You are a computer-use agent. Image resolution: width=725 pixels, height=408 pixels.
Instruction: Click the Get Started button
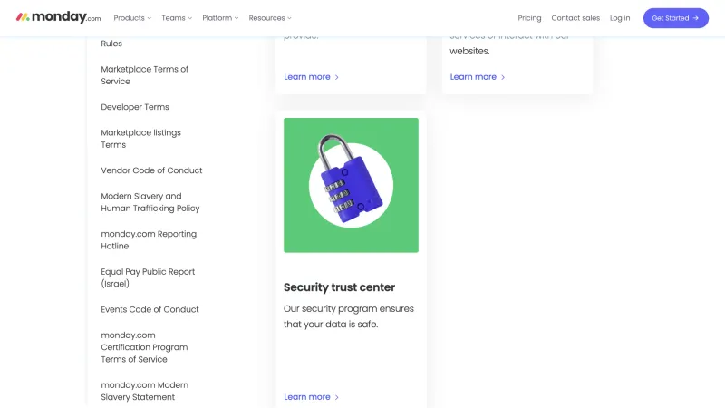click(675, 18)
